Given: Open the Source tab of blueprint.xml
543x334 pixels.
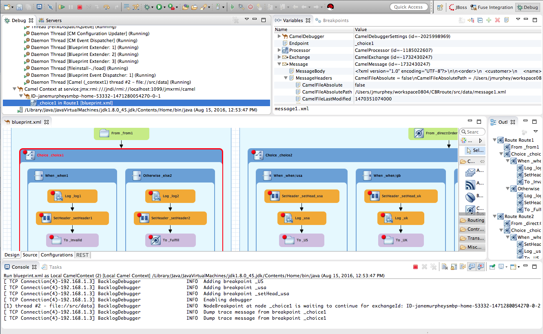Looking at the screenshot, I should [30, 255].
